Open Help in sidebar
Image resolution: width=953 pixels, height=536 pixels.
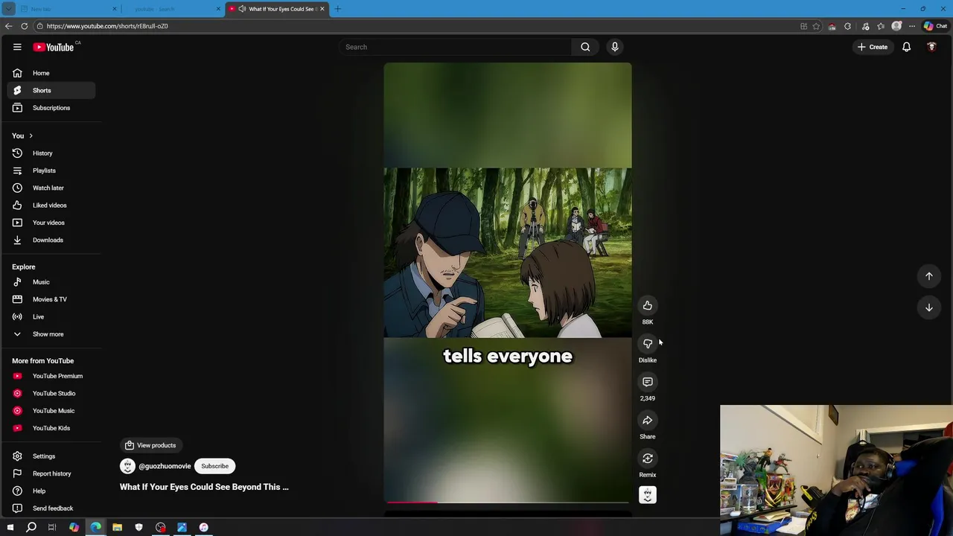pyautogui.click(x=51, y=491)
